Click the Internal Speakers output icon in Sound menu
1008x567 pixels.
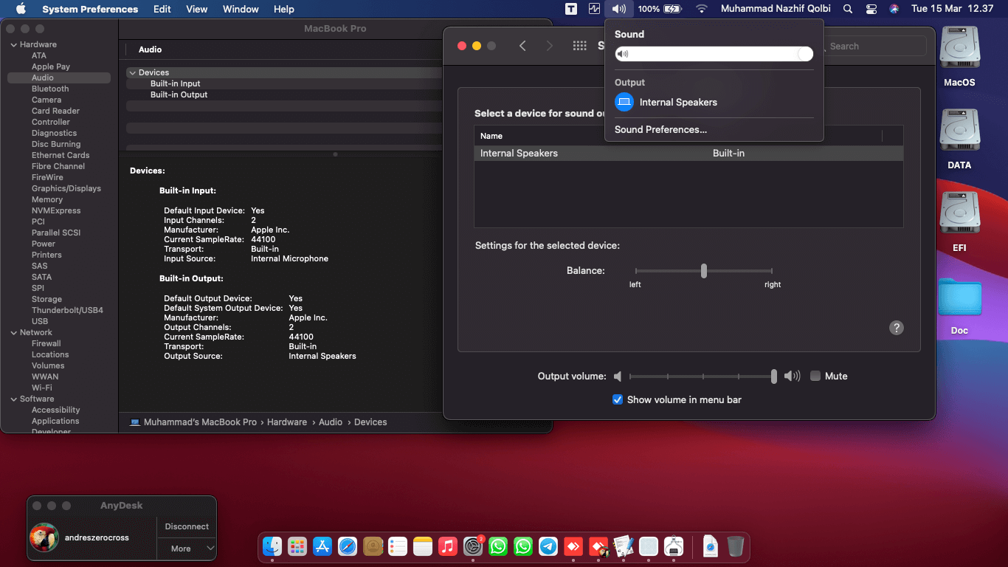click(x=624, y=102)
